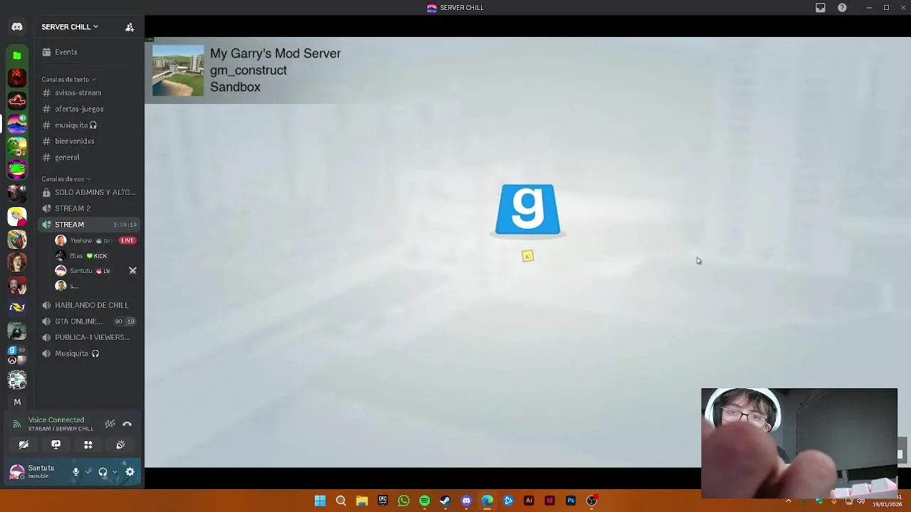Screen dimensions: 911x512
Task: Open the Pepe frog server icon
Action: coord(17,148)
